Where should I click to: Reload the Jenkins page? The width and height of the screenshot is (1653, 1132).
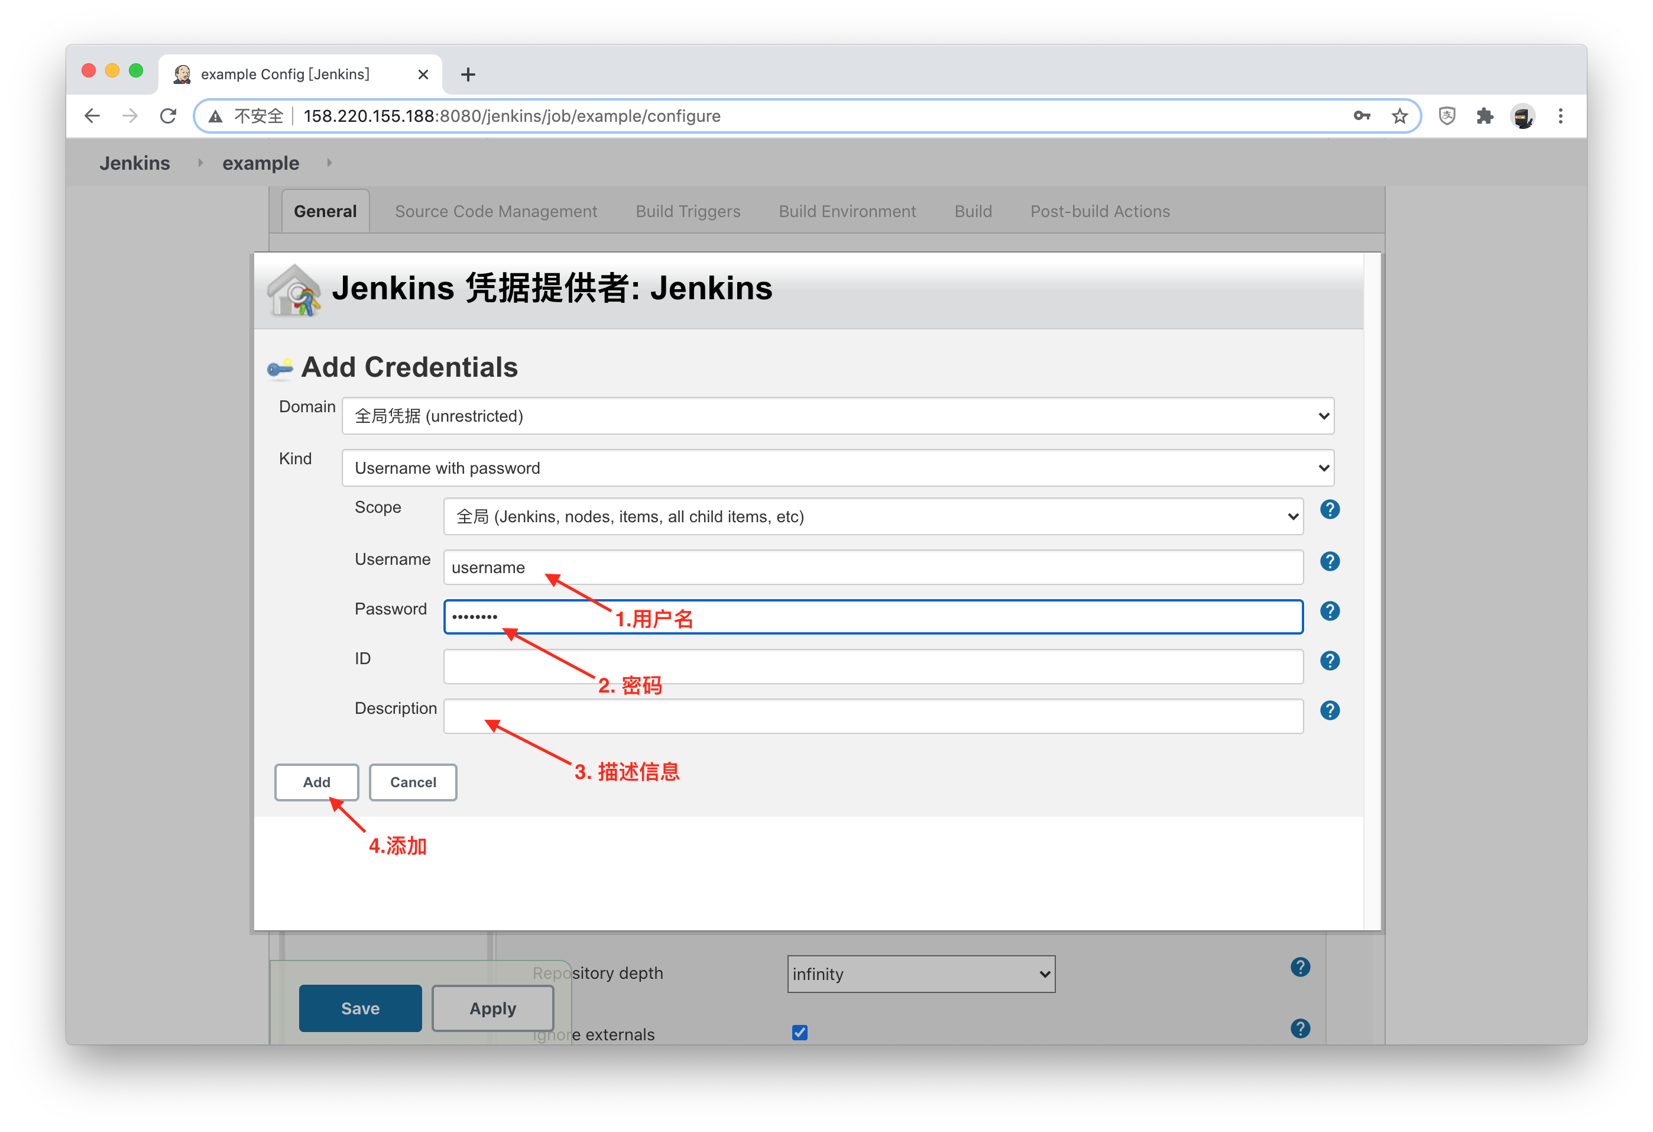[168, 116]
